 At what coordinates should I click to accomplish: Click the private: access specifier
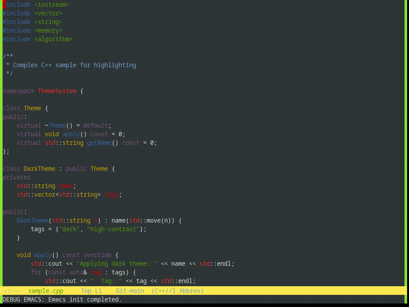16,177
